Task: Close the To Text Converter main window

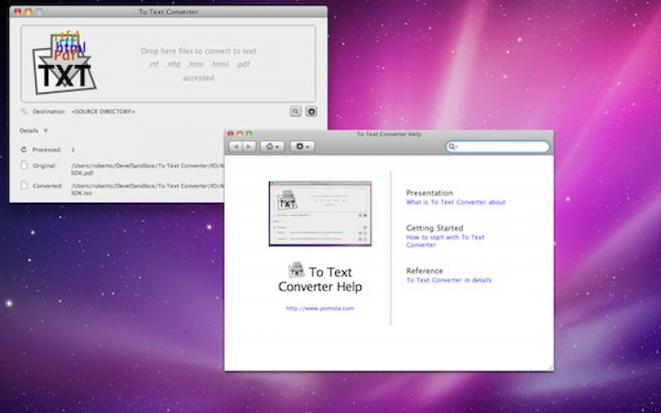Action: pos(18,11)
